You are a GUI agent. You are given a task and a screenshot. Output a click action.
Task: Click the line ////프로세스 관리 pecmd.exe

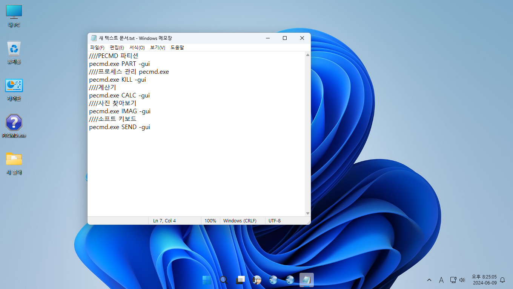(x=129, y=71)
